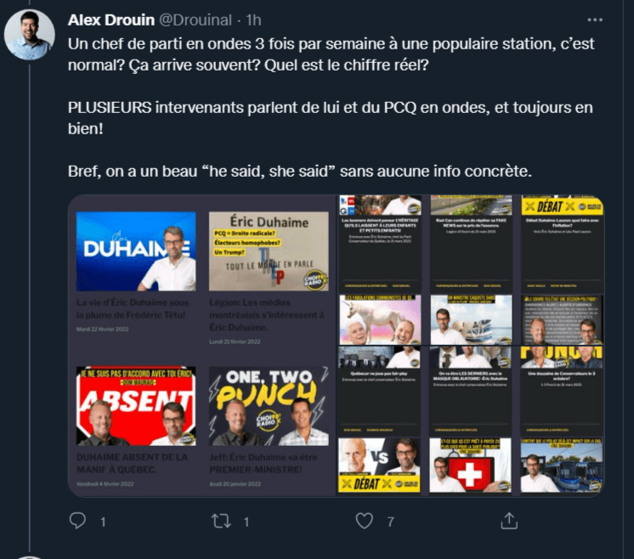Click the yellow DÉBAT banner at top right
Viewport: 634px width, 559px height.
tap(562, 206)
